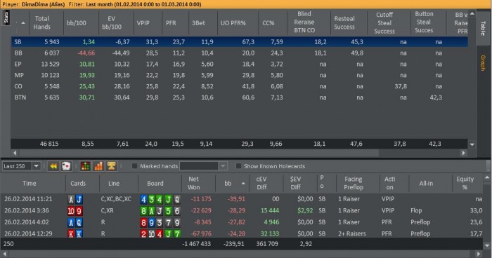Open the orange bar chart icon

point(98,166)
